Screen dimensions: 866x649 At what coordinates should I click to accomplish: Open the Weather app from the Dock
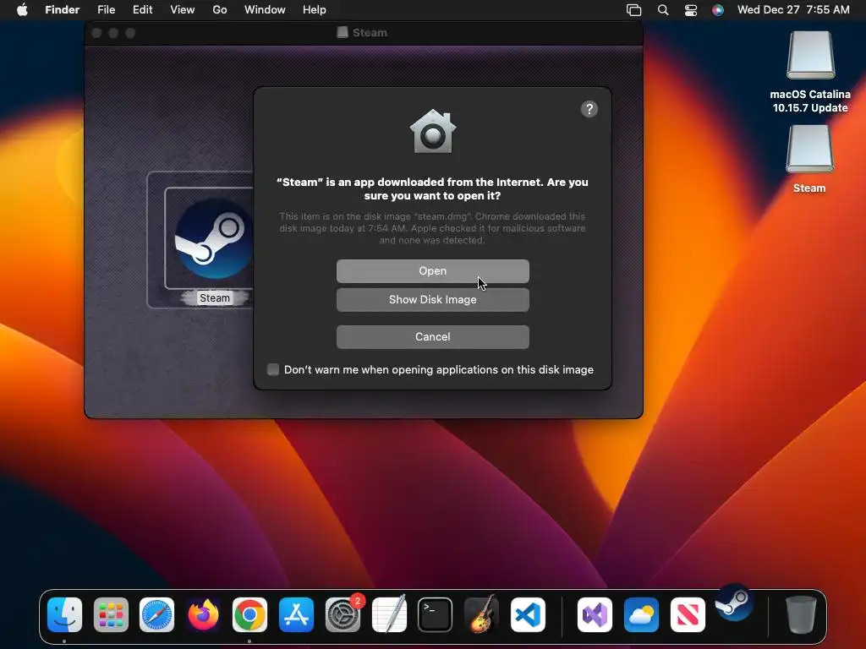[x=641, y=614]
